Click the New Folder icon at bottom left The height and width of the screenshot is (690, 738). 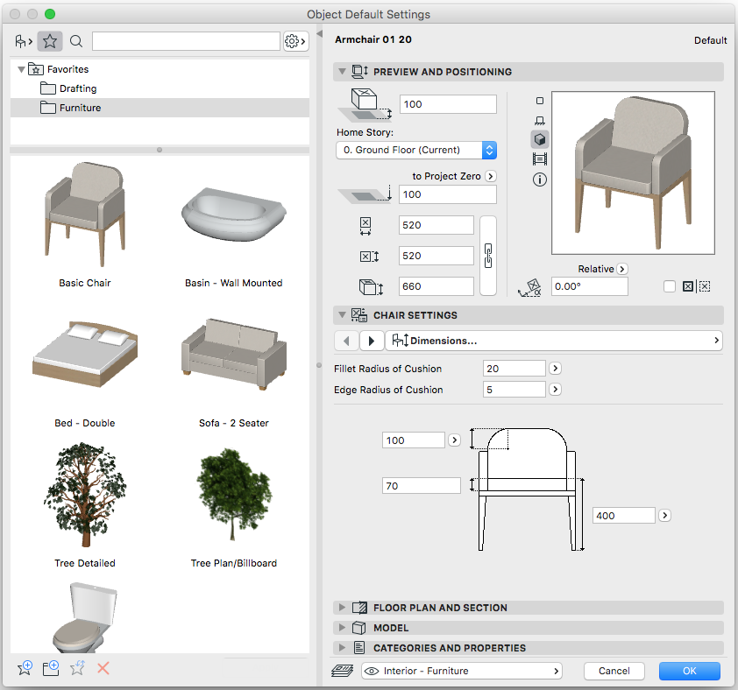coord(51,667)
